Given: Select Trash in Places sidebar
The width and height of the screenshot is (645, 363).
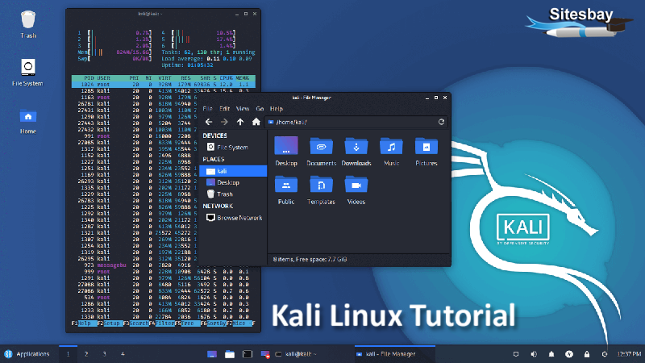Looking at the screenshot, I should click(233, 194).
